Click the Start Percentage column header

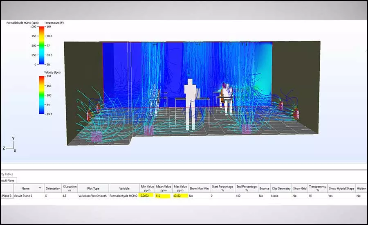pos(222,188)
